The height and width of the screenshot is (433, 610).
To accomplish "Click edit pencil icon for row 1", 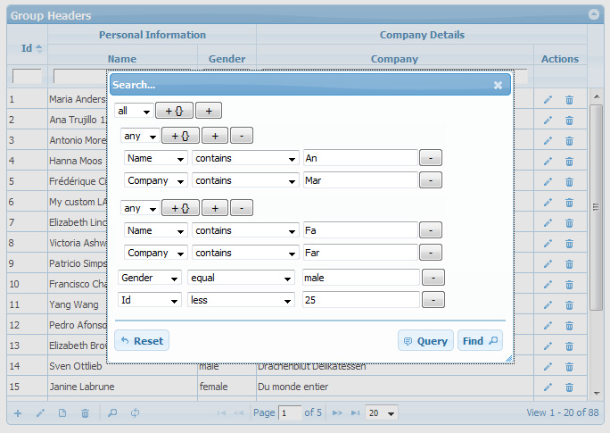I will [x=548, y=99].
